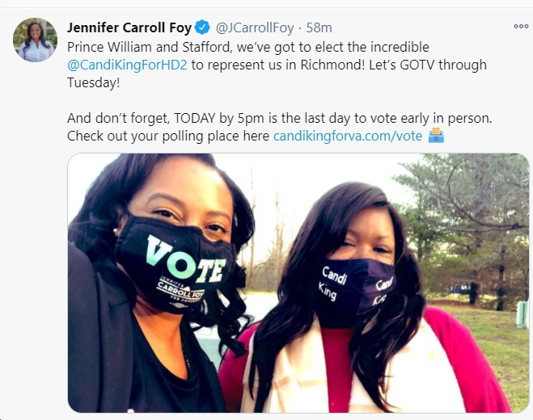The height and width of the screenshot is (420, 533).
Task: Click the Jennifer Carroll Foy display name
Action: coord(129,27)
